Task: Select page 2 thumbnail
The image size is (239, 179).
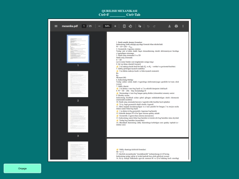Action: [78, 84]
